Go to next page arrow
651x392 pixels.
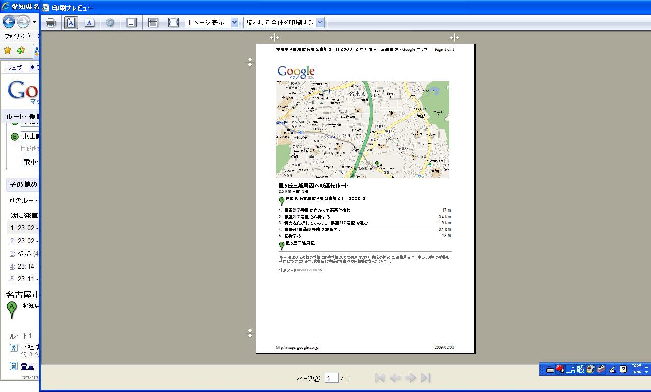411,378
